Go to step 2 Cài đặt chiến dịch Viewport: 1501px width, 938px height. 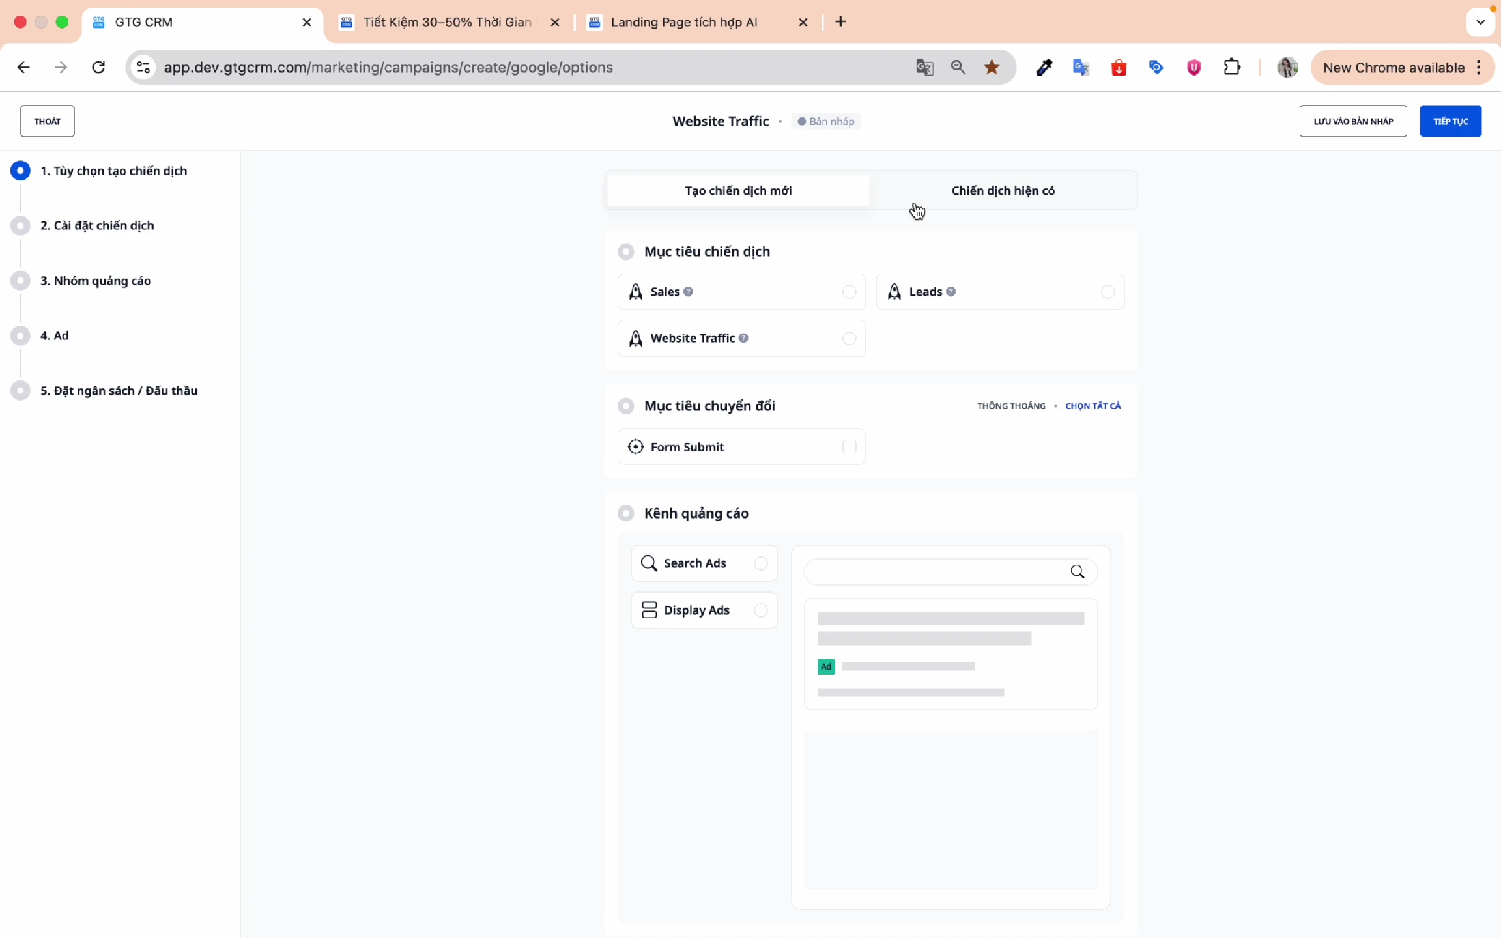click(x=97, y=225)
